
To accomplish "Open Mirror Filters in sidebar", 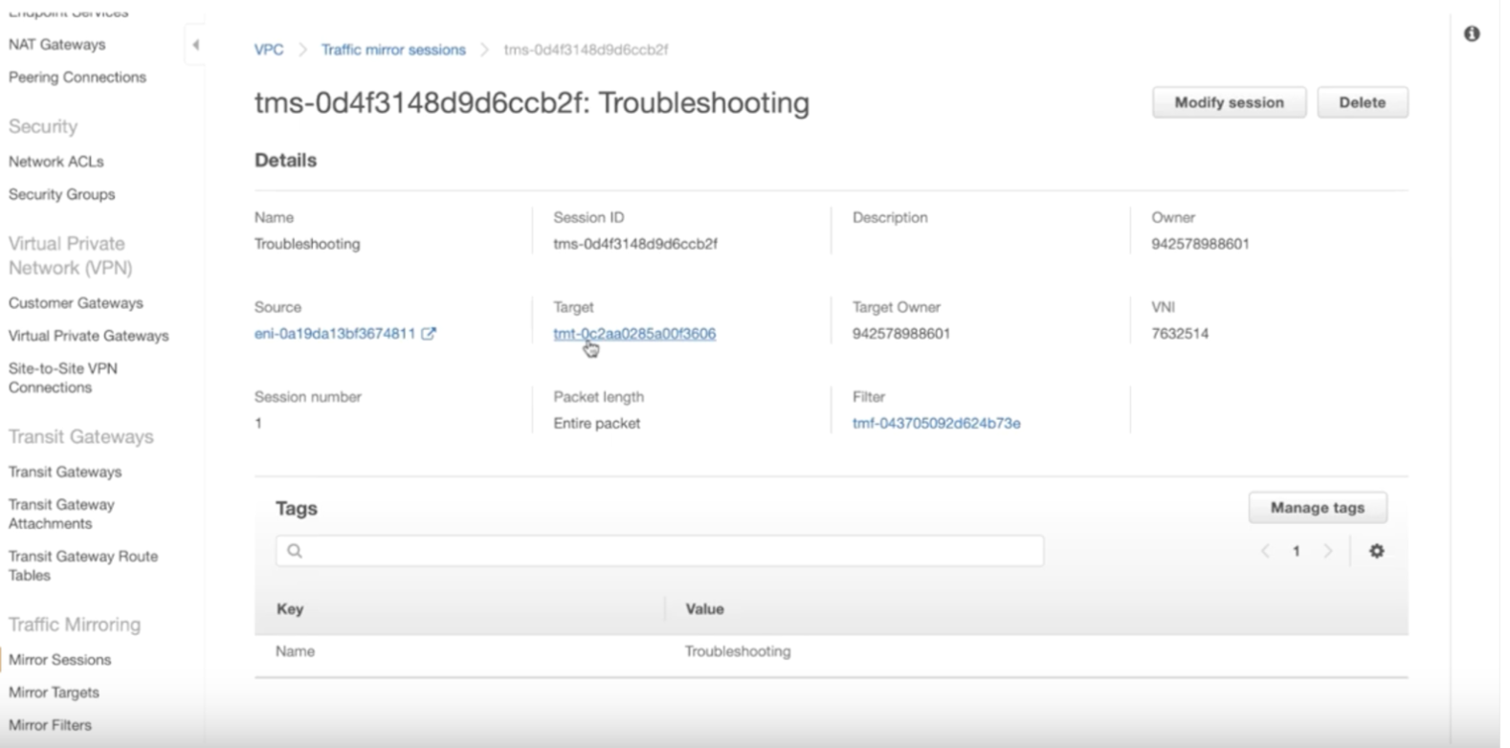I will tap(50, 725).
